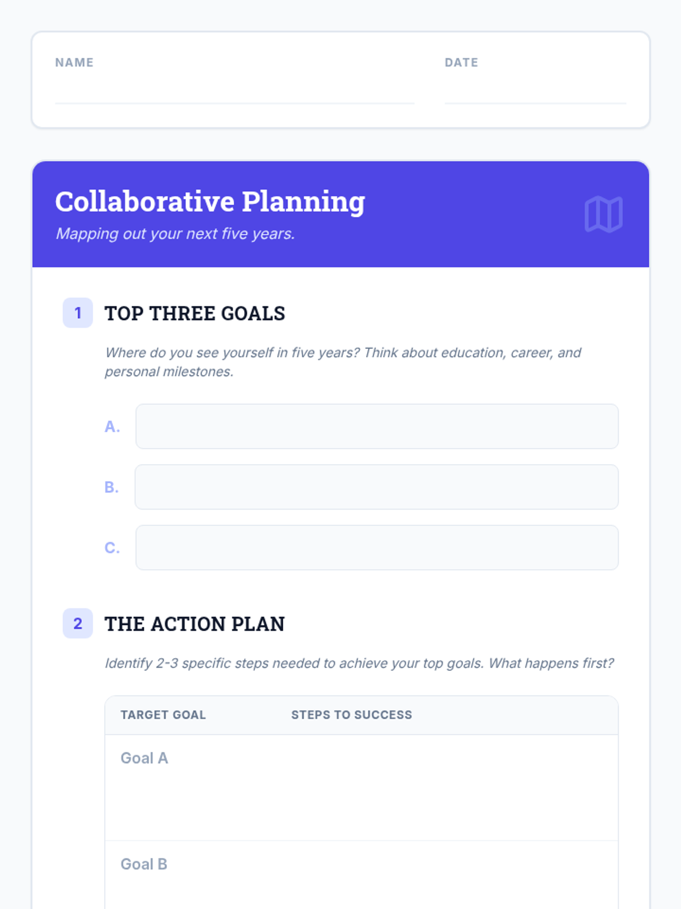Click the map icon in header
The width and height of the screenshot is (681, 909).
(x=603, y=214)
